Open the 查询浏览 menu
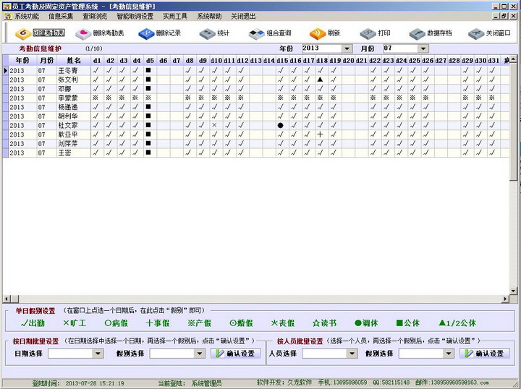This screenshot has width=521, height=389. [95, 16]
